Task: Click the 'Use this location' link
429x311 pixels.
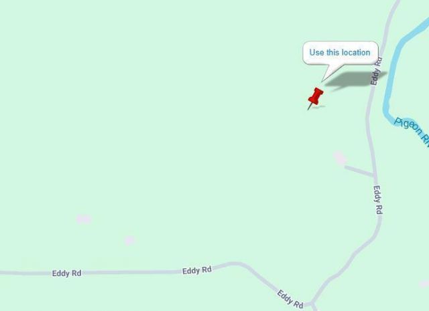Action: coord(340,52)
